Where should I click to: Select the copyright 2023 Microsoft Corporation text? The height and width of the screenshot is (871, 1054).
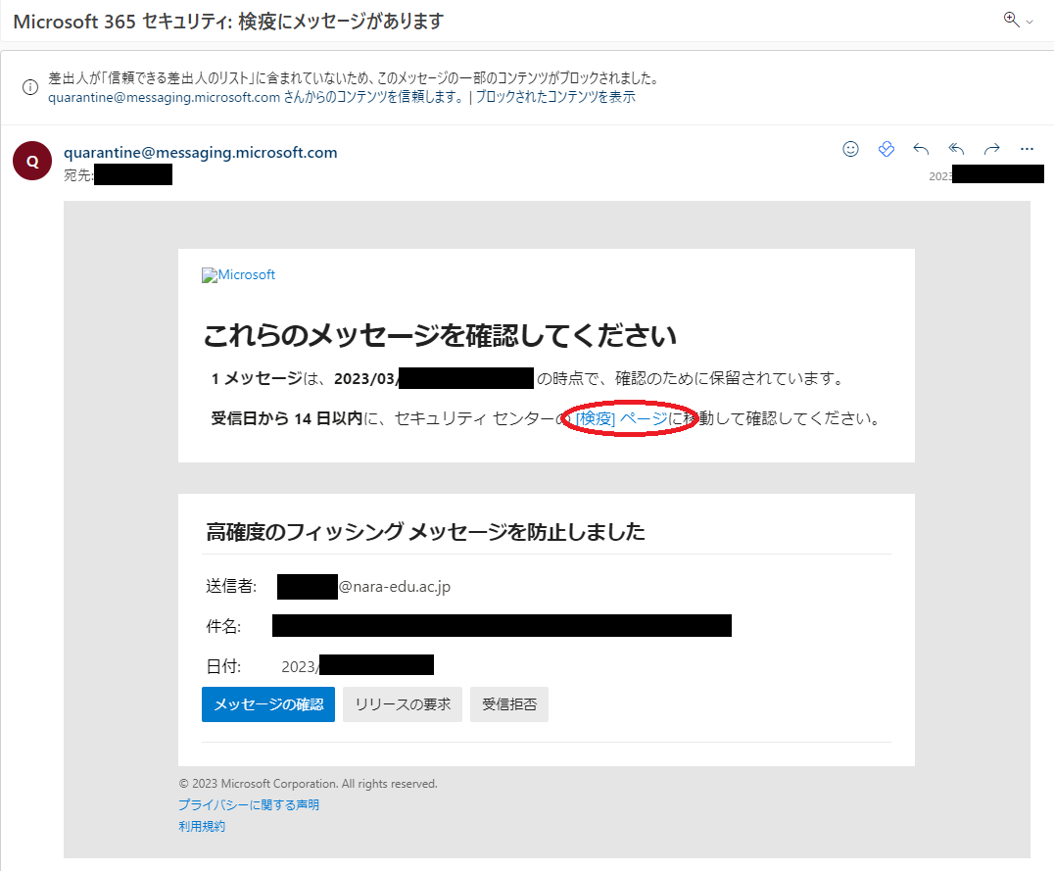pyautogui.click(x=308, y=784)
